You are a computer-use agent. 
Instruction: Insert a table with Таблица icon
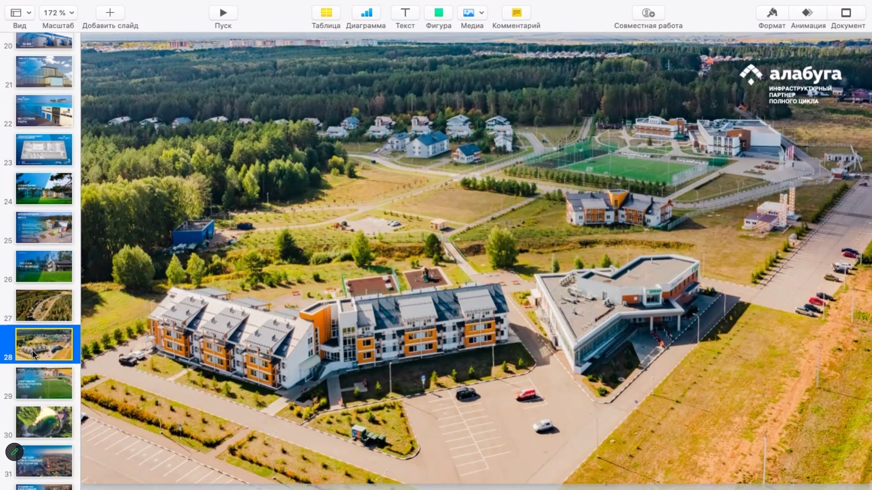(x=326, y=13)
